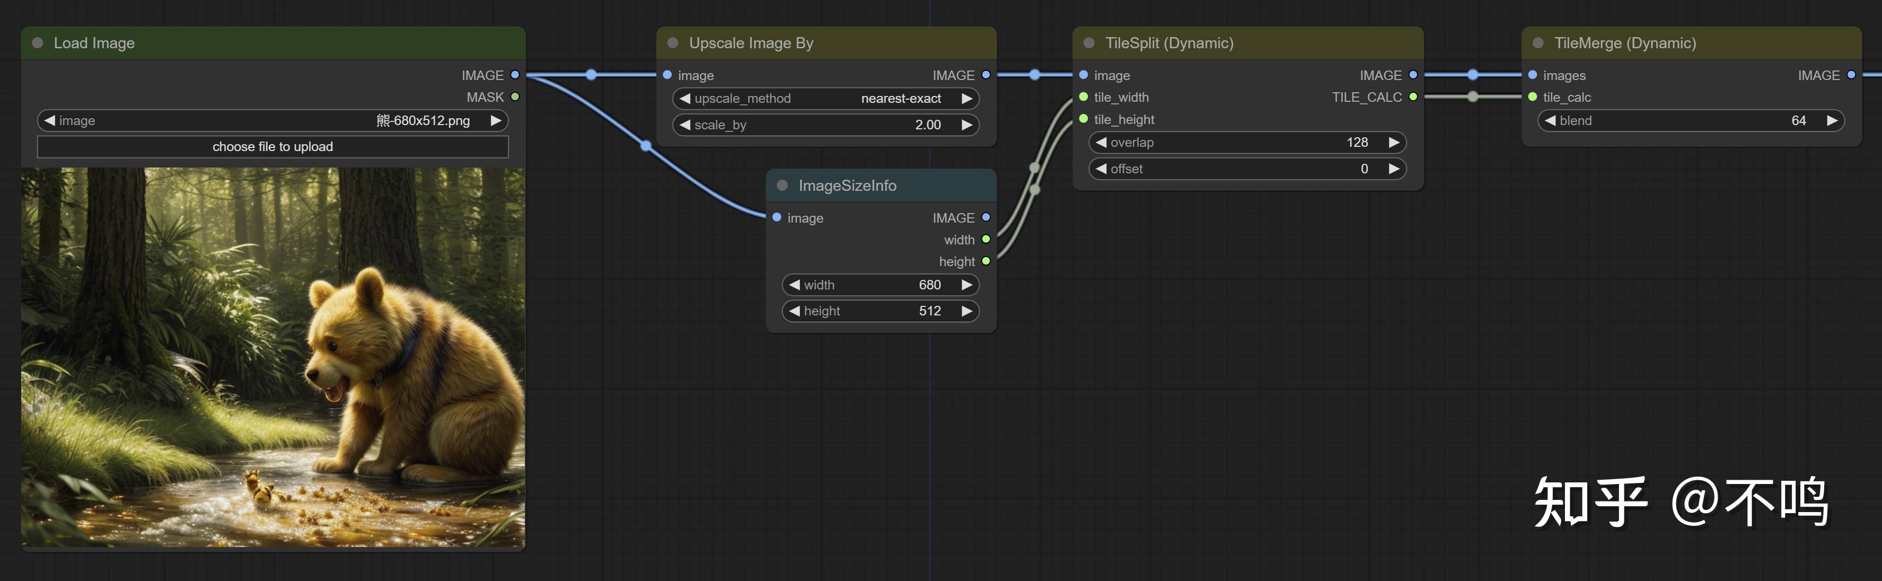Click the TileMerge (Dynamic) node title

[x=1624, y=43]
